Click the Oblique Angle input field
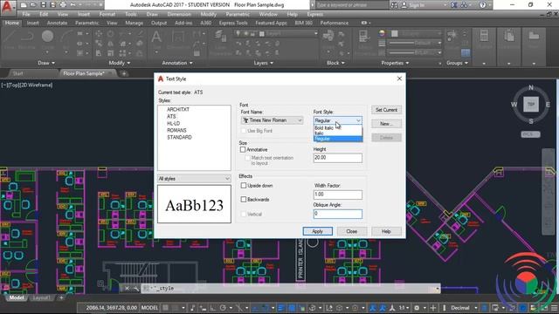Screen dimensions: 559x314 point(338,214)
